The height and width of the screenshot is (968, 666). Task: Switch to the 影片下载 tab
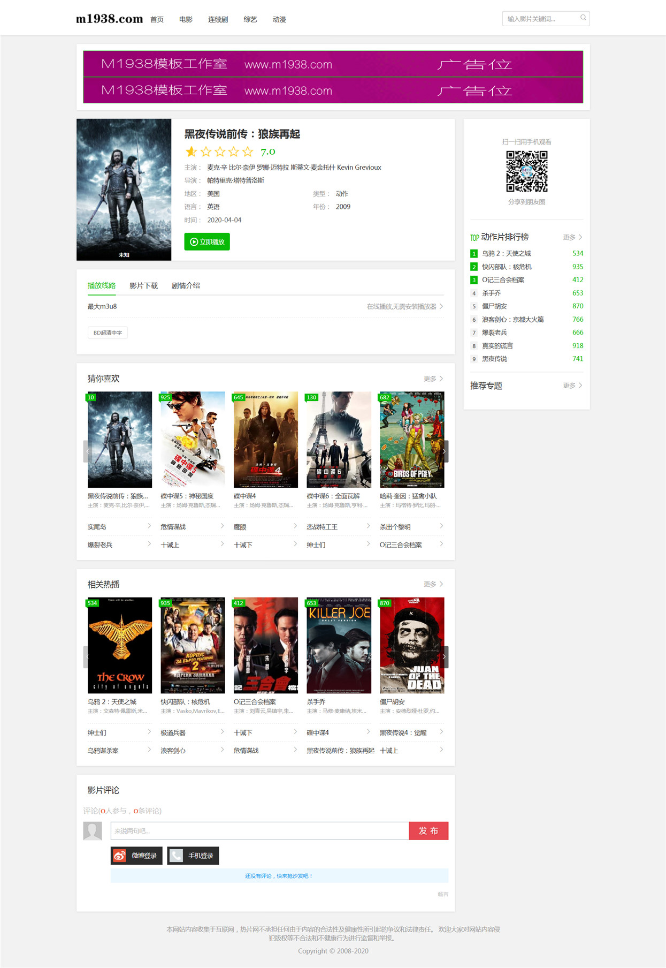click(x=143, y=285)
